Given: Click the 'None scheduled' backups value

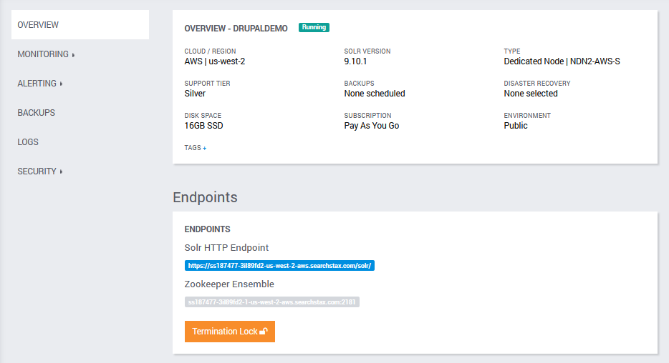Looking at the screenshot, I should [x=375, y=94].
